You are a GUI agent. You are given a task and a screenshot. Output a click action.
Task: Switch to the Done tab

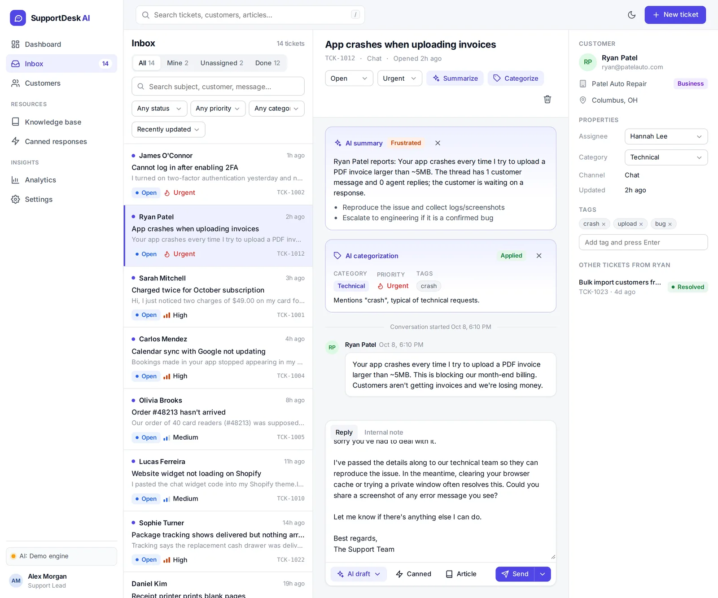(267, 63)
